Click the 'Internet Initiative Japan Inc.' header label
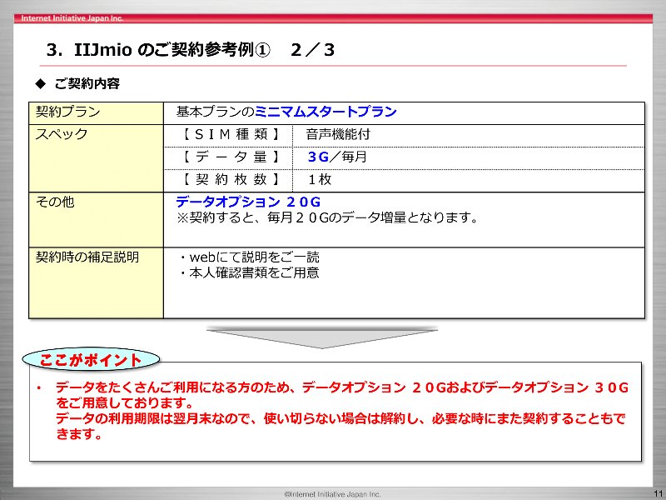The height and width of the screenshot is (500, 666). click(x=72, y=18)
